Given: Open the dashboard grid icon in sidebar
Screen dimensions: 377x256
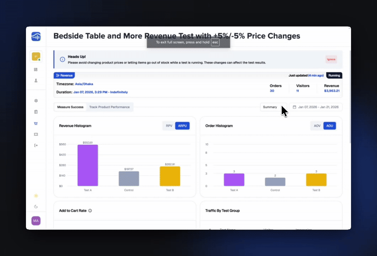Looking at the screenshot, I should (36, 69).
